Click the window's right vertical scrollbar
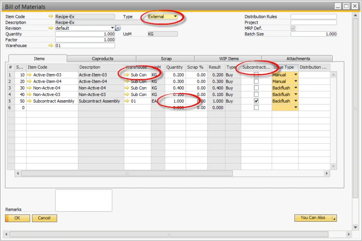This screenshot has width=362, height=241. [355, 108]
